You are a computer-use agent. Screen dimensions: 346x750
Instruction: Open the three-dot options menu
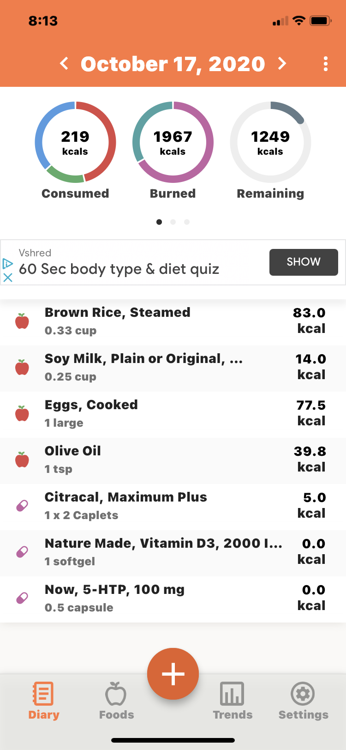pyautogui.click(x=326, y=64)
